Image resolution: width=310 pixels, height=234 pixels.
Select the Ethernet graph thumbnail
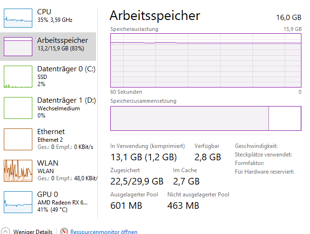(x=18, y=139)
